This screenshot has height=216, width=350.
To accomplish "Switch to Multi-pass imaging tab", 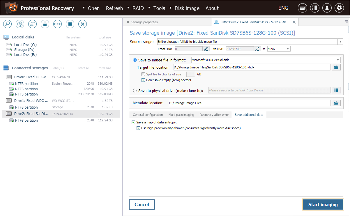I will click(181, 115).
